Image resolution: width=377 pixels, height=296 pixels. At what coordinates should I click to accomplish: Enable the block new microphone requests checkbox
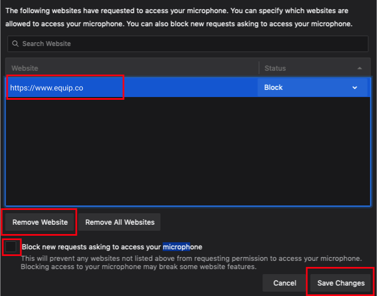[11, 247]
